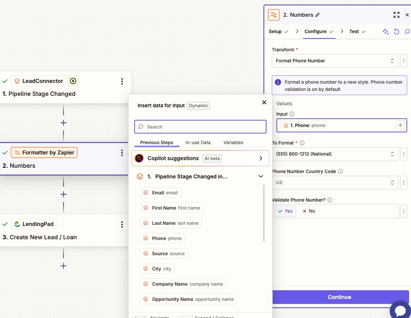The image size is (411, 318).
Task: Click the 1. Phone: phone token in Input
Action: coord(304,125)
